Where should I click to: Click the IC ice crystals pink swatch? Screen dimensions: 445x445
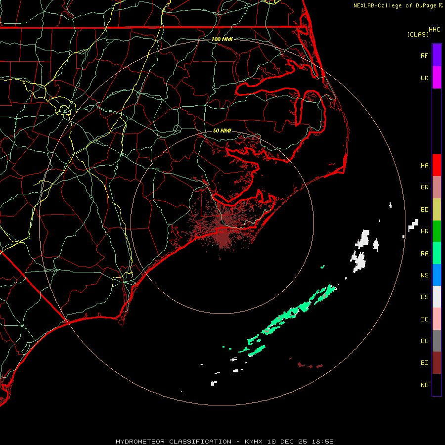(x=437, y=319)
